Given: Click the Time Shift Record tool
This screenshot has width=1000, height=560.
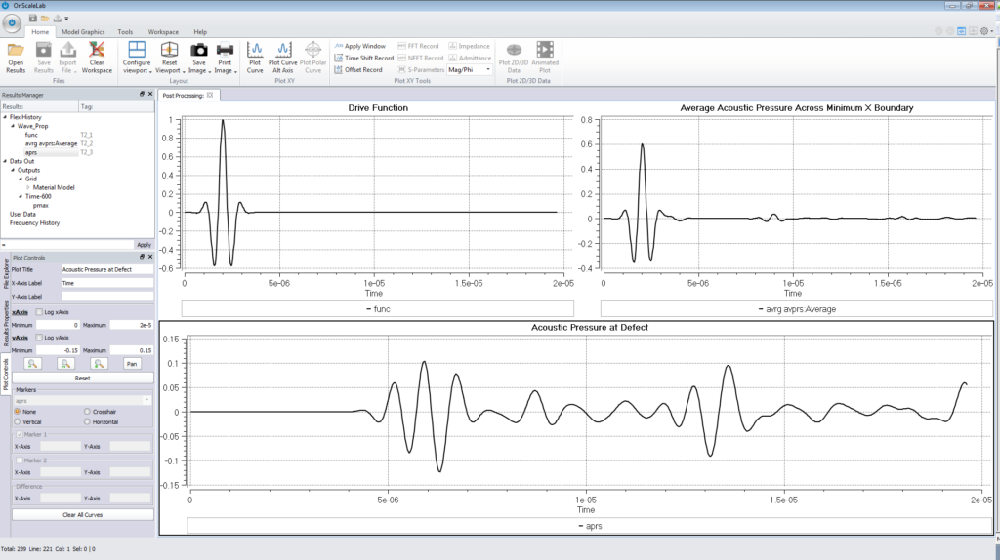Looking at the screenshot, I should [x=364, y=58].
